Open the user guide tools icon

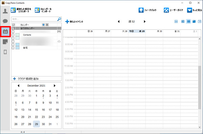pos(166,10)
